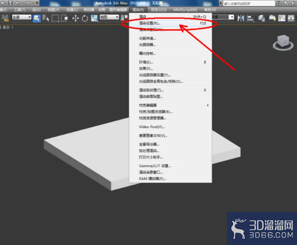Choose 环境(E)... menu entry
The width and height of the screenshot is (297, 245).
pyautogui.click(x=170, y=62)
